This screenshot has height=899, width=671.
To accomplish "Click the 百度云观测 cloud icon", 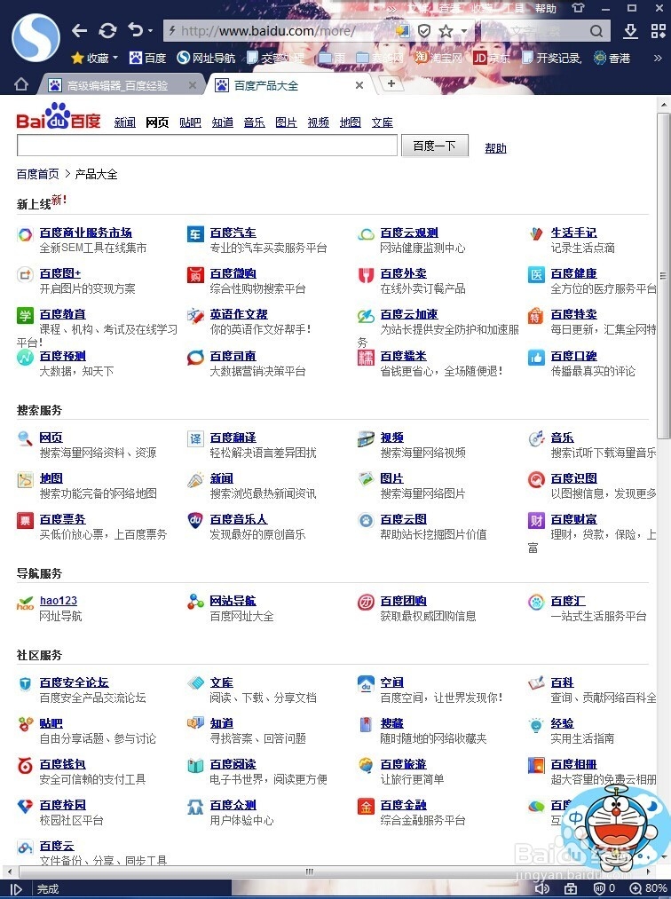I will pos(366,234).
